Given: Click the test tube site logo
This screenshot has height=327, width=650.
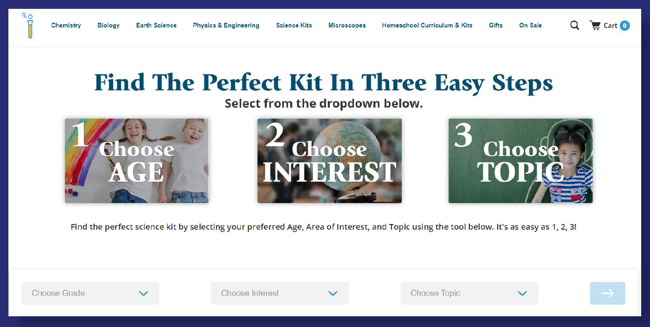Looking at the screenshot, I should [x=28, y=26].
